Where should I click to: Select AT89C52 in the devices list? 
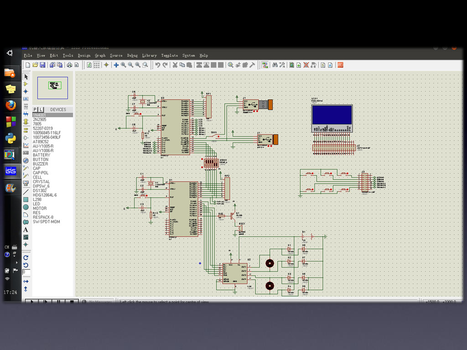(41, 142)
